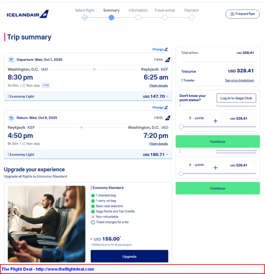Image resolution: width=265 pixels, height=274 pixels.
Task: Click the Upgrade to Economy Standard button
Action: [129, 256]
